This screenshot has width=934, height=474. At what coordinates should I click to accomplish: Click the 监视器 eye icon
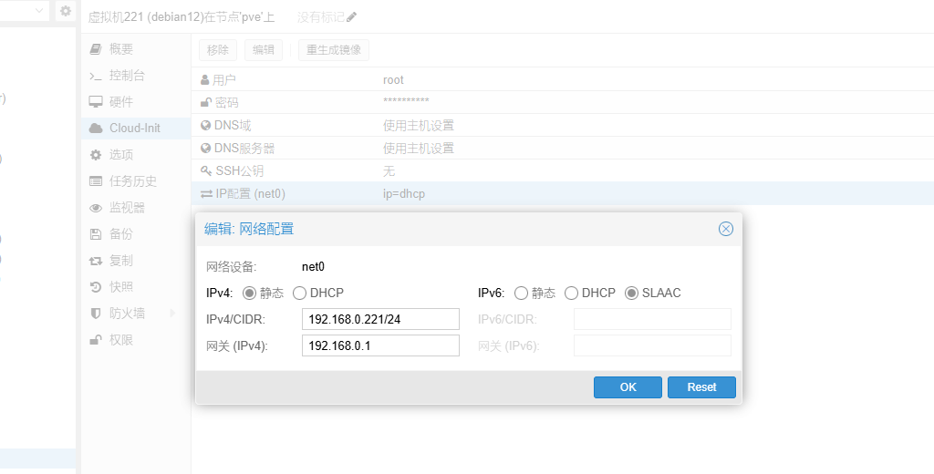pyautogui.click(x=95, y=208)
